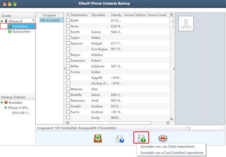Click the Backup-Dateien Kontakte book icon
The image size is (226, 157).
pos(6,102)
